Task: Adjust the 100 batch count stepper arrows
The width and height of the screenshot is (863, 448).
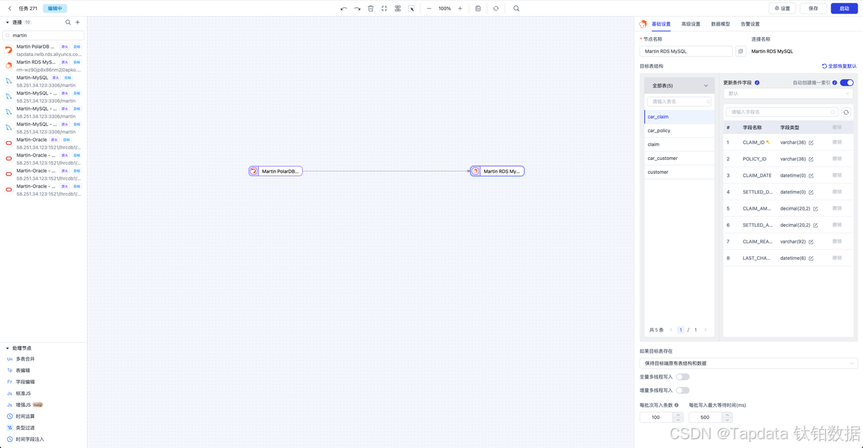Action: coord(678,418)
